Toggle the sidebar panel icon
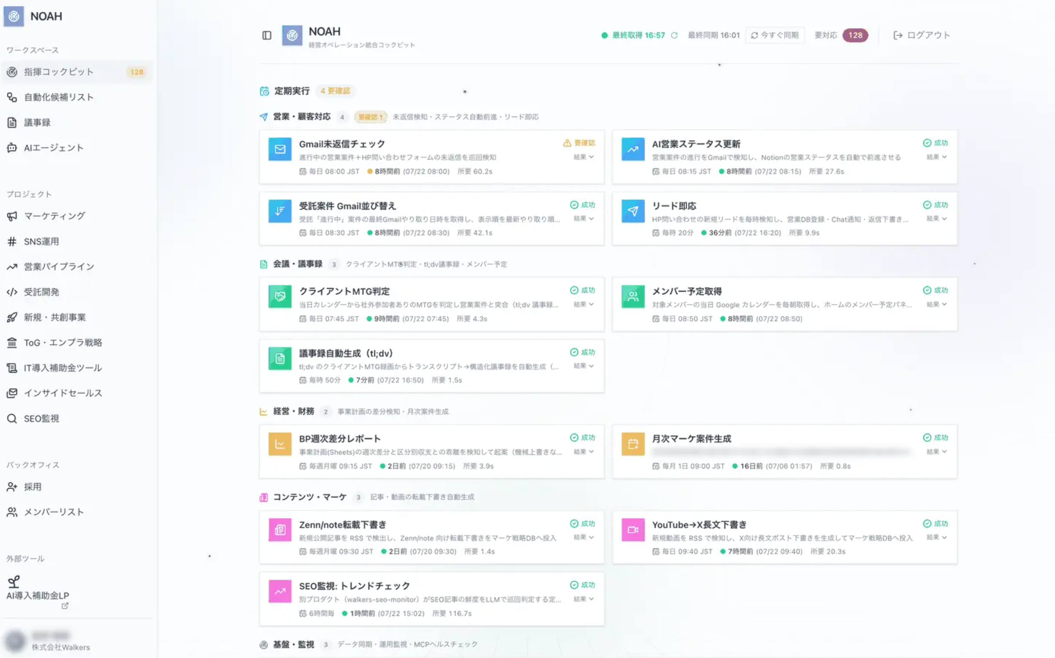Image resolution: width=1055 pixels, height=658 pixels. [267, 35]
